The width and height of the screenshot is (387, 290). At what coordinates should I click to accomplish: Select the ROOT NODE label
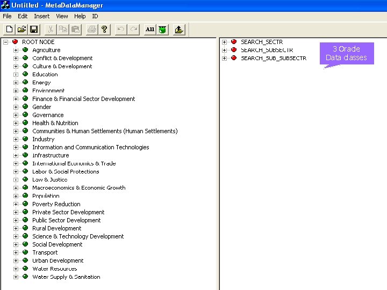pyautogui.click(x=38, y=42)
